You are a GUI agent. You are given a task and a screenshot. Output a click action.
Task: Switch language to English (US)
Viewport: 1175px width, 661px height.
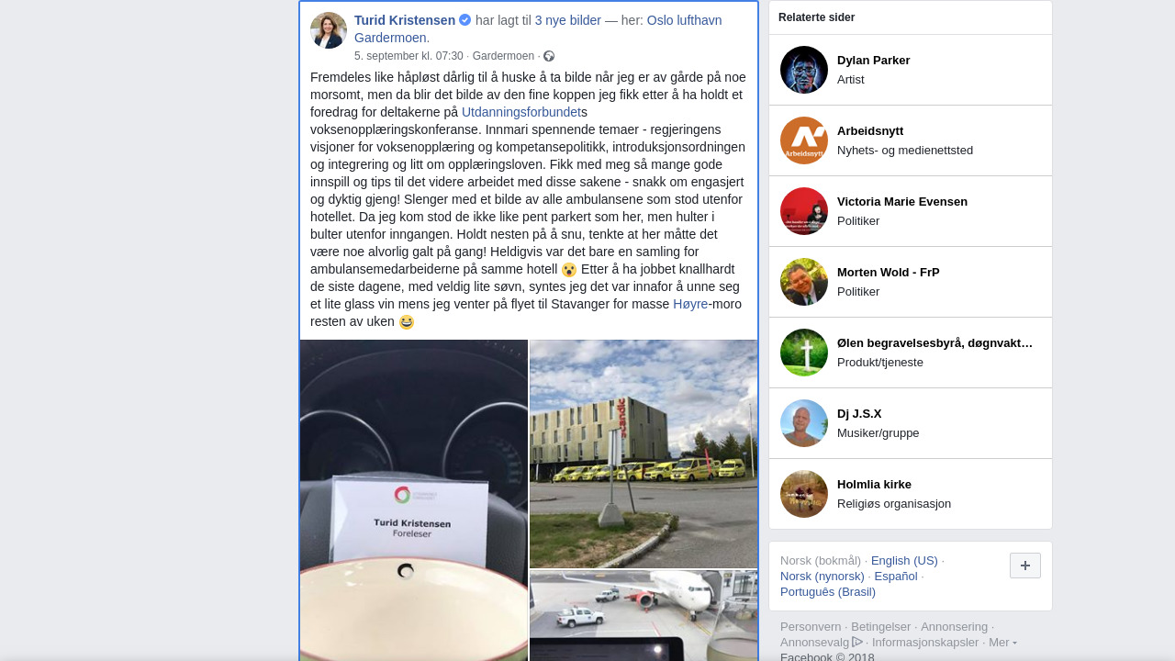click(x=904, y=560)
